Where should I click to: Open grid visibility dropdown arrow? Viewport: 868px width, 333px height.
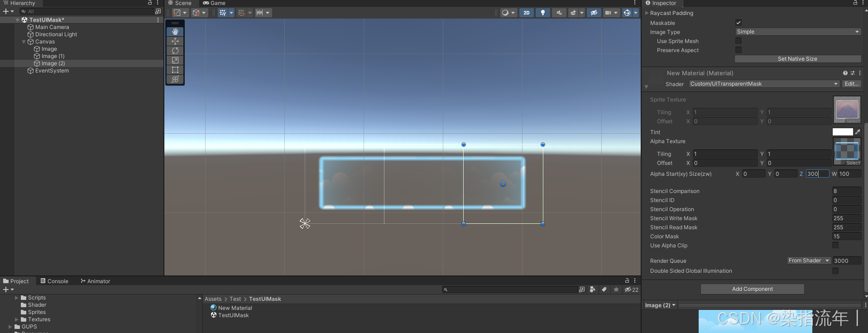tap(231, 13)
